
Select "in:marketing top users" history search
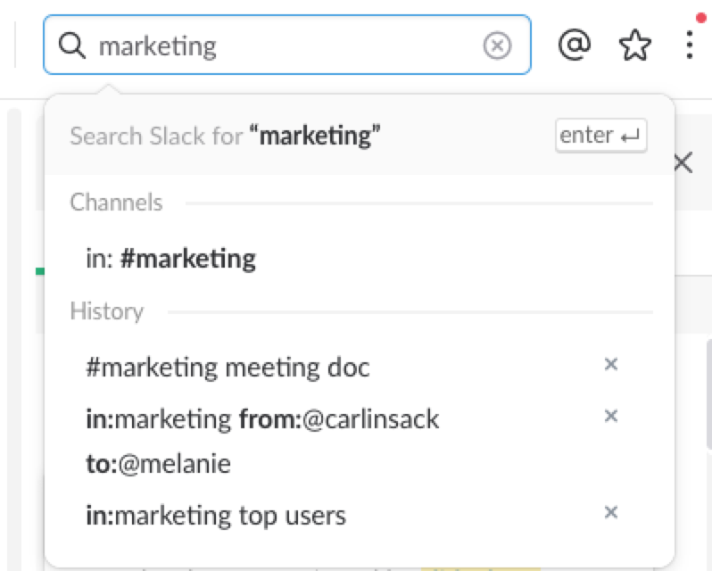[215, 515]
